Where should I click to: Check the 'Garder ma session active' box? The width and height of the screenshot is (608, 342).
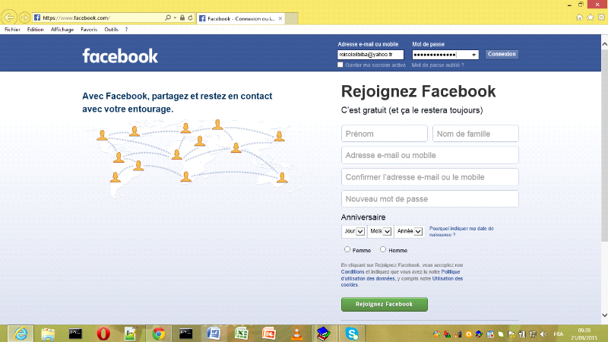pyautogui.click(x=340, y=65)
